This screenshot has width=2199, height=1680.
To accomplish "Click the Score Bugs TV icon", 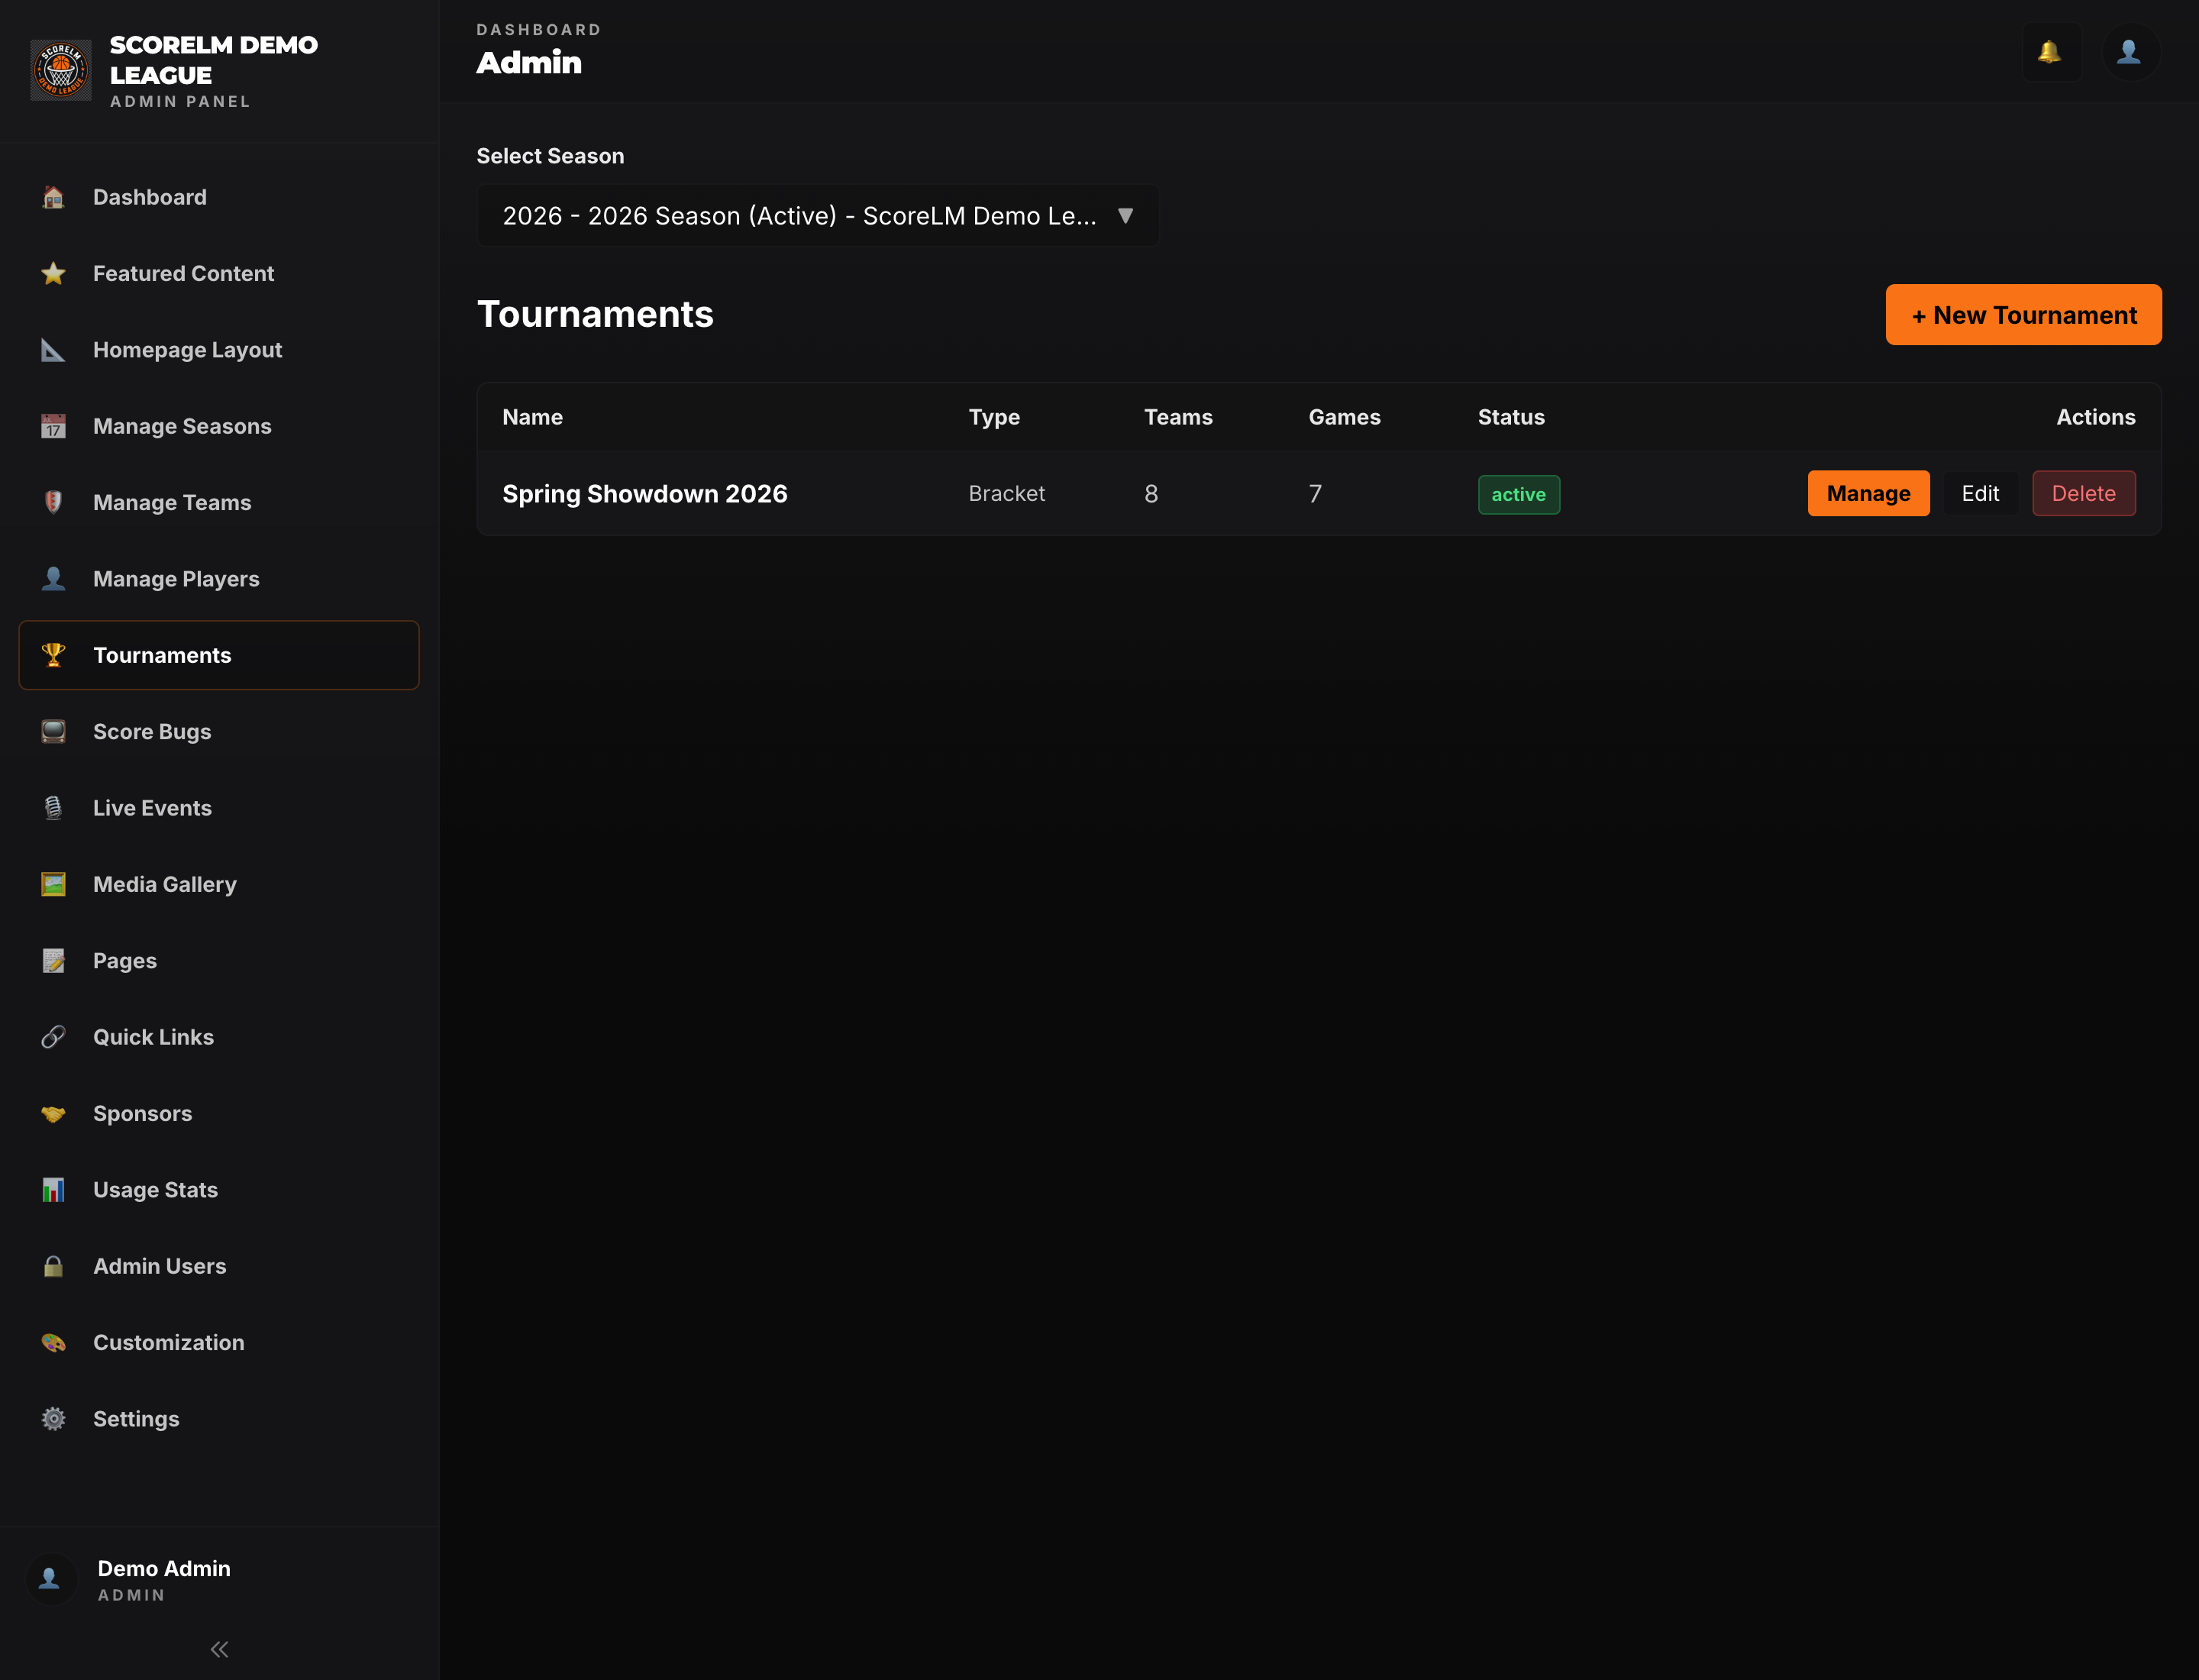I will (53, 731).
